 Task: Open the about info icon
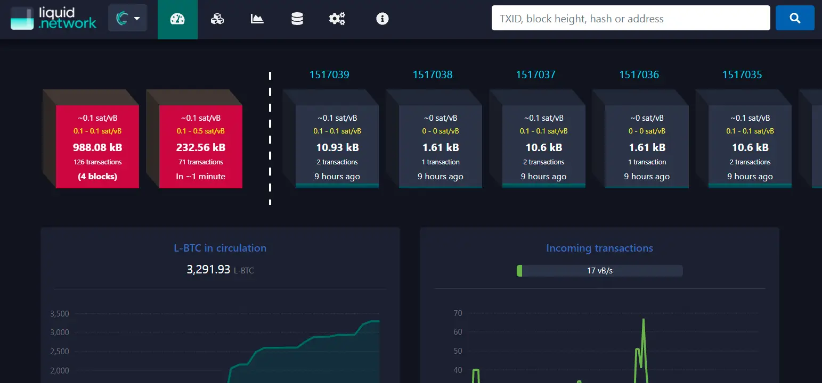click(382, 19)
